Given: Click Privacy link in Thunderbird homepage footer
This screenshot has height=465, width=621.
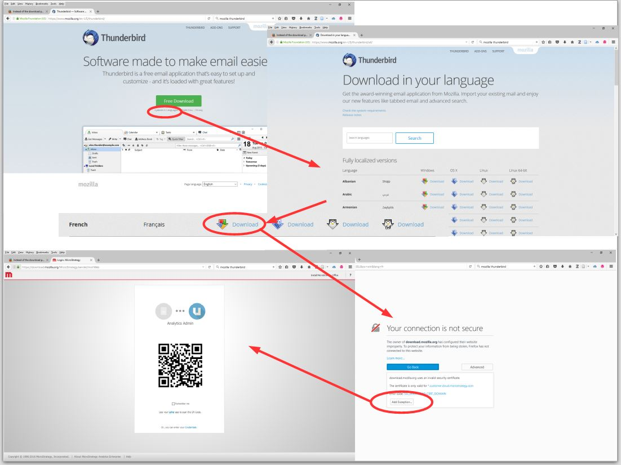Looking at the screenshot, I should 248,184.
